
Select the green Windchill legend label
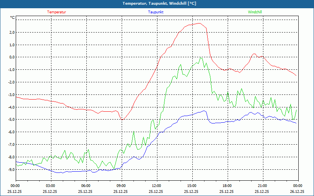[x=255, y=12]
